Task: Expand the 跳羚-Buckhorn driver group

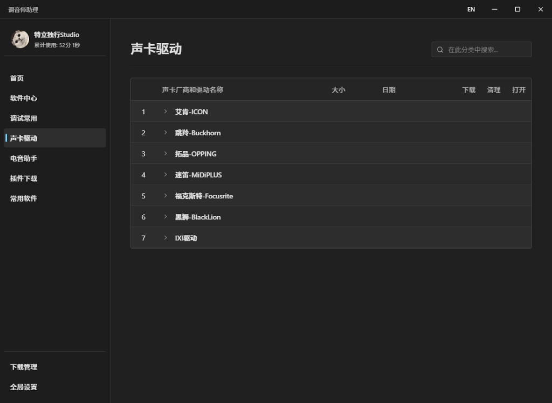Action: pyautogui.click(x=166, y=133)
